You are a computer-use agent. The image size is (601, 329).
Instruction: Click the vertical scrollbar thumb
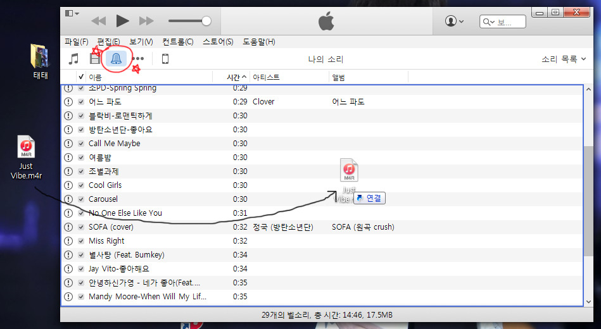tap(589, 201)
